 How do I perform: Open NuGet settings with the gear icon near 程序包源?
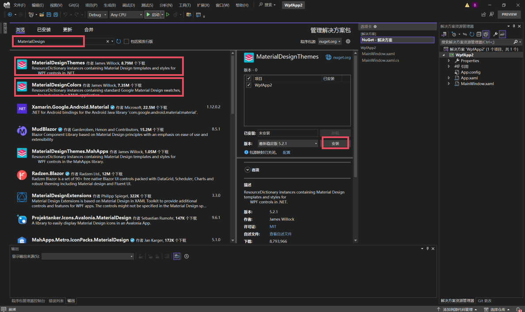pyautogui.click(x=348, y=41)
